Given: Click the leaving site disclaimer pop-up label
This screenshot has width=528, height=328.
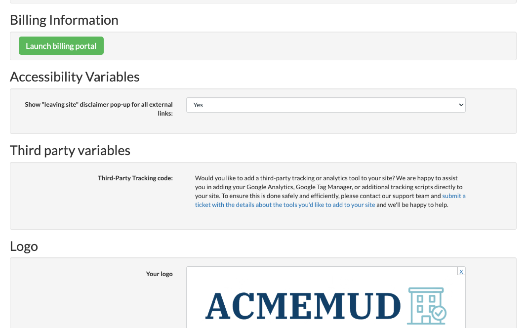Looking at the screenshot, I should tap(99, 109).
